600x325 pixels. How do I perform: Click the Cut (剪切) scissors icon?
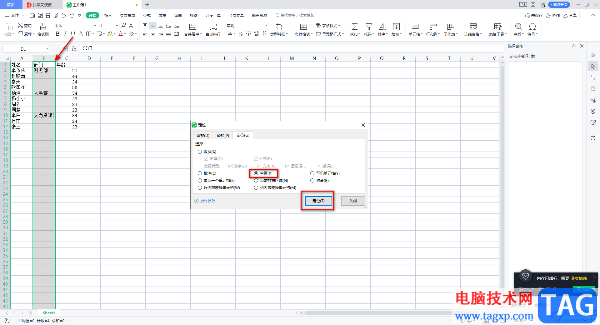coord(20,26)
